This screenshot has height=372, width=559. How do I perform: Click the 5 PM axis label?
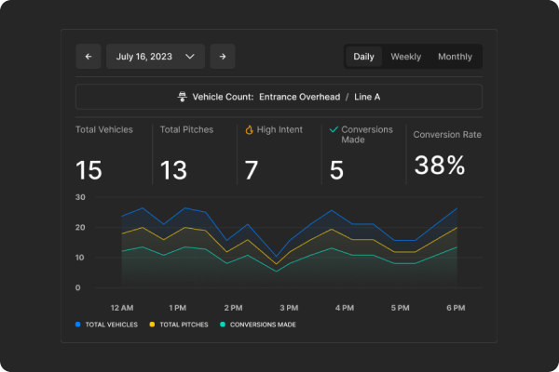tap(400, 308)
